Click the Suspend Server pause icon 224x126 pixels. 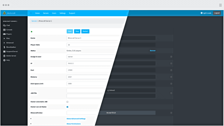click(x=4, y=51)
